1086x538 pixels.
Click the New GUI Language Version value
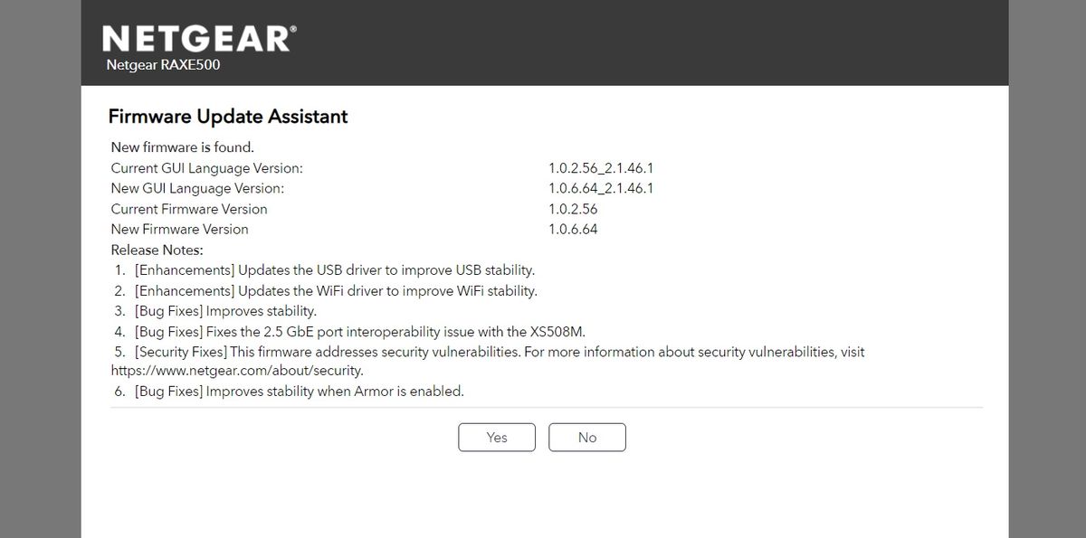[x=601, y=188]
